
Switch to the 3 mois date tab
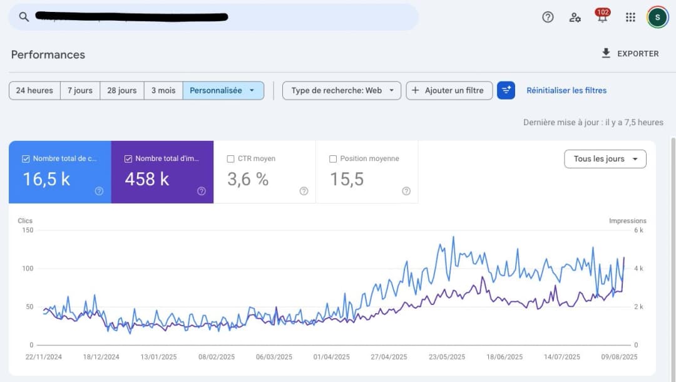(163, 90)
